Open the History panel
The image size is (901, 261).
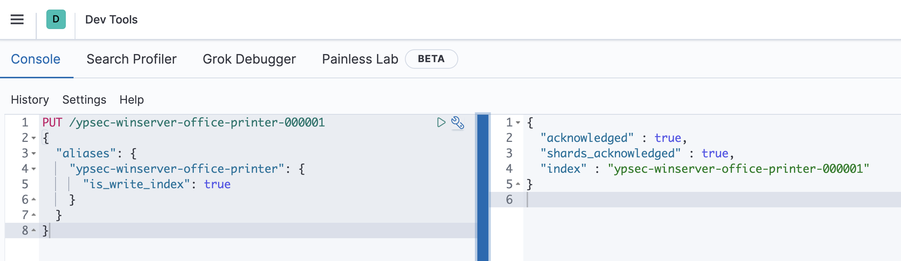tap(30, 100)
